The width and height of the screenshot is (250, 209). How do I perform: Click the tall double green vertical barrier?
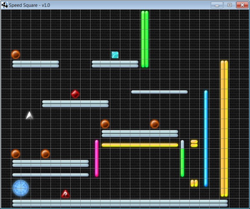click(x=145, y=39)
